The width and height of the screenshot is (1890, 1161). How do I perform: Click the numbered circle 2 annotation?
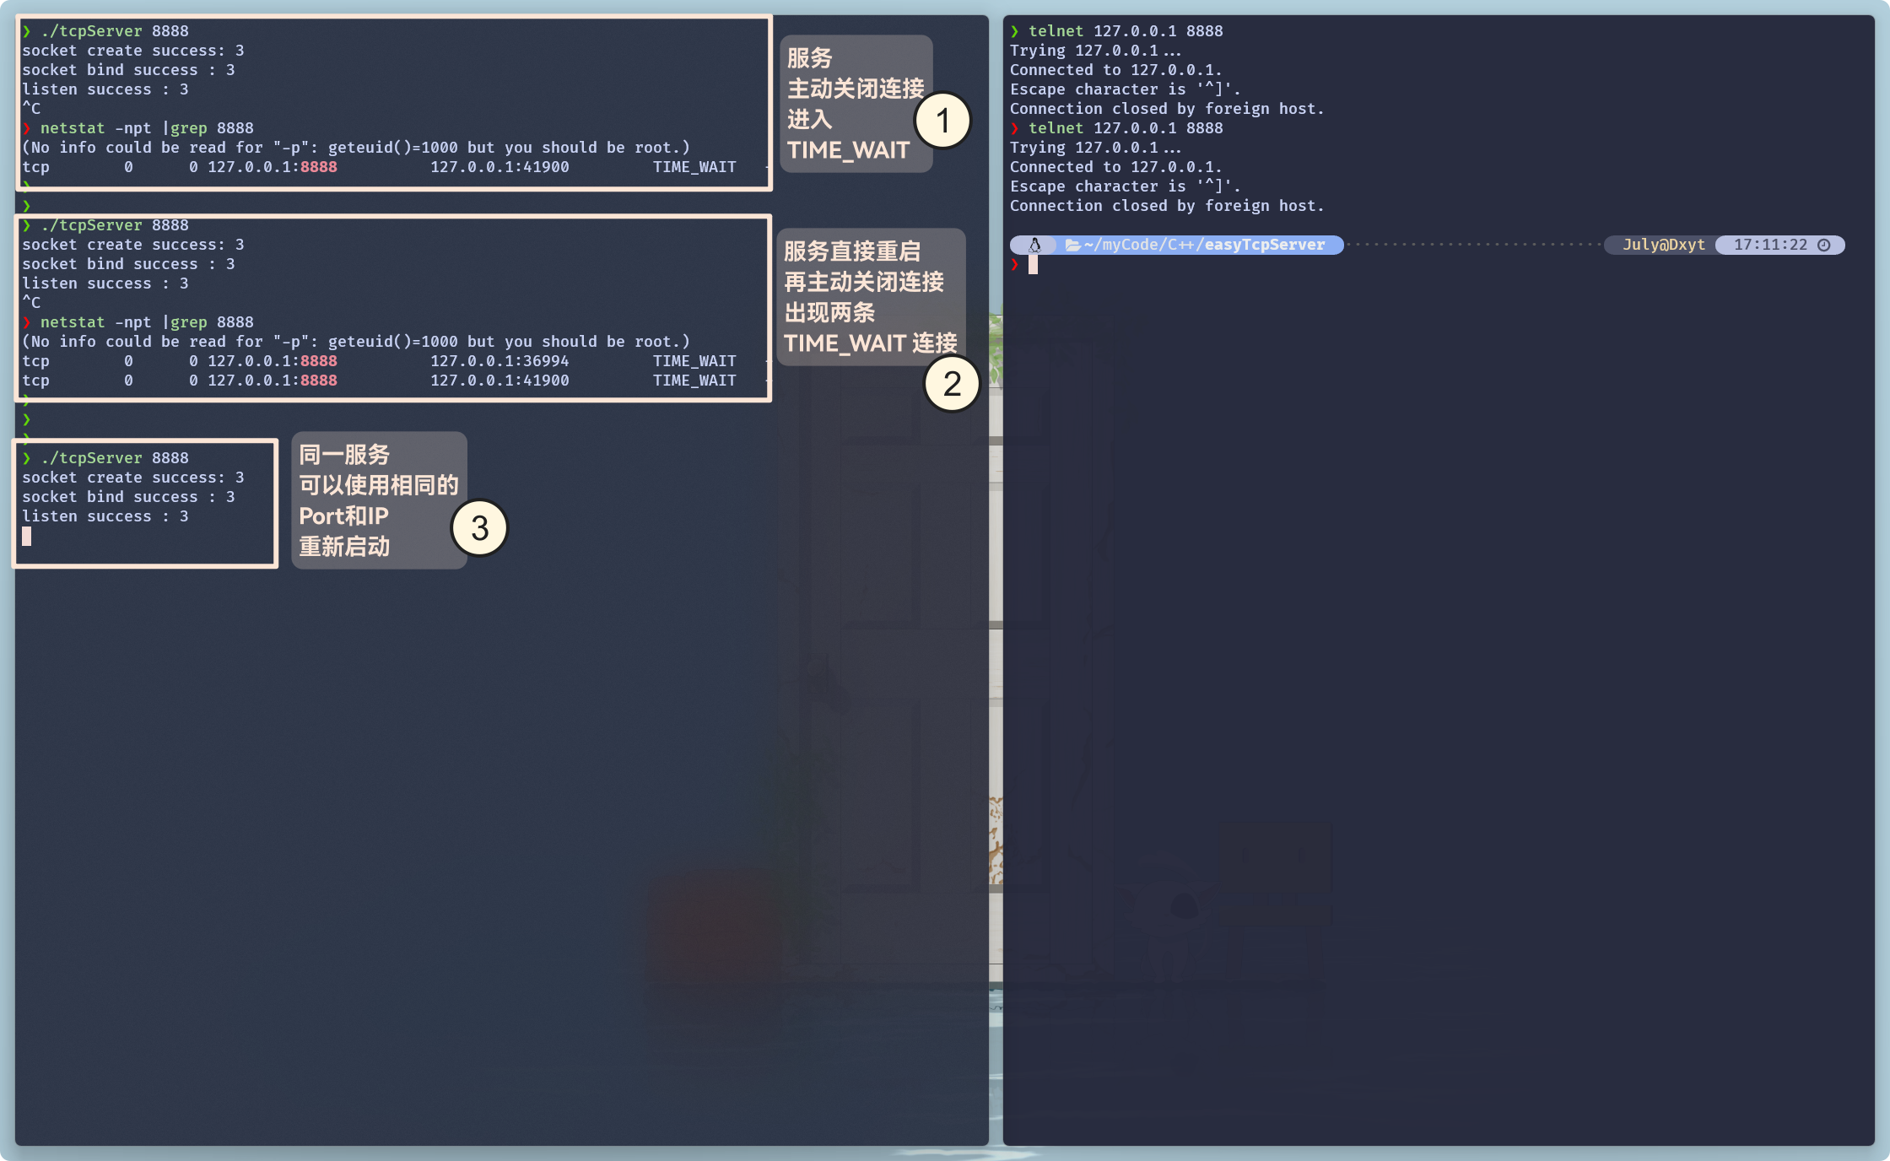tap(952, 384)
